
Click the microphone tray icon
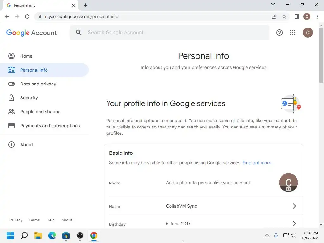coord(276,235)
